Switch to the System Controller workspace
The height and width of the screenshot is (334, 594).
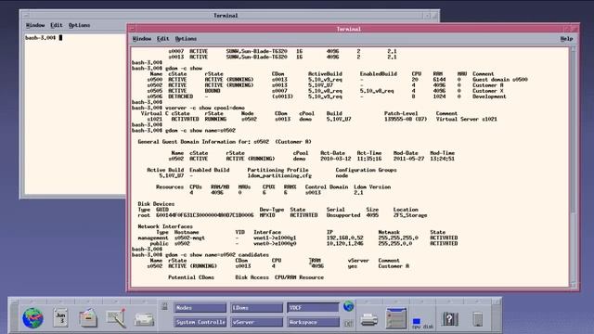point(200,322)
